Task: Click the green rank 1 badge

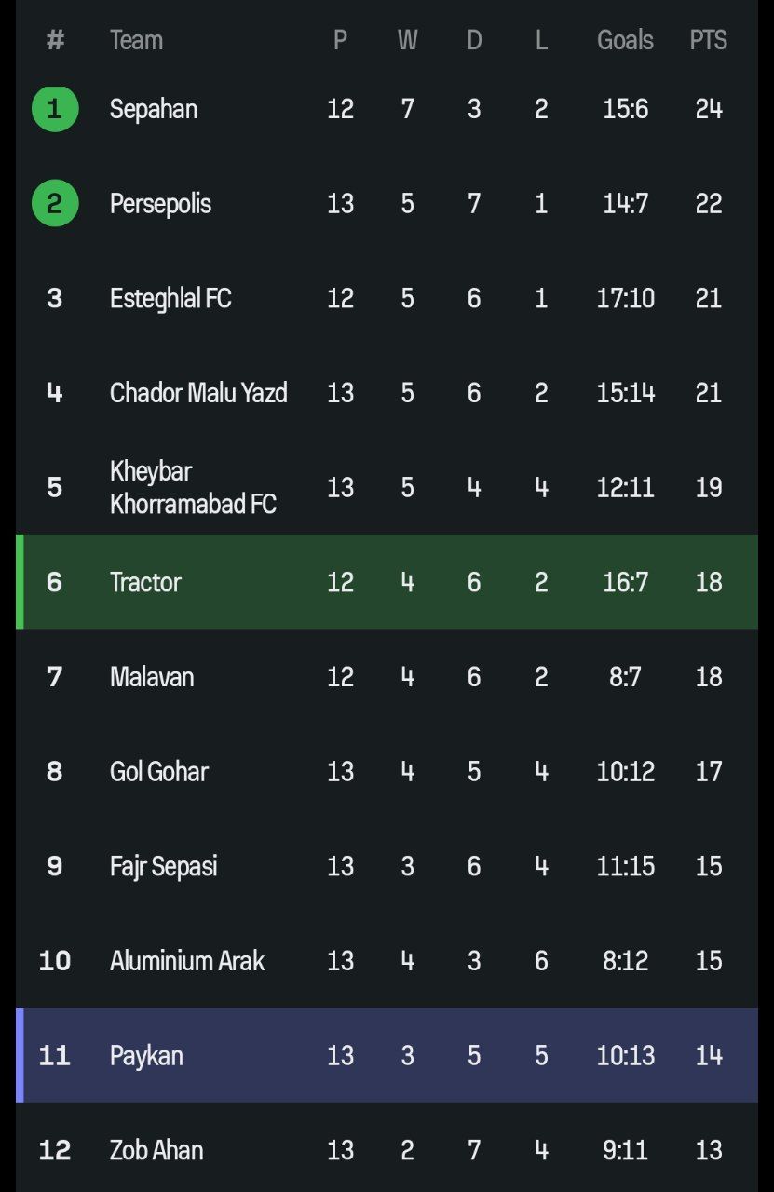Action: pyautogui.click(x=55, y=109)
